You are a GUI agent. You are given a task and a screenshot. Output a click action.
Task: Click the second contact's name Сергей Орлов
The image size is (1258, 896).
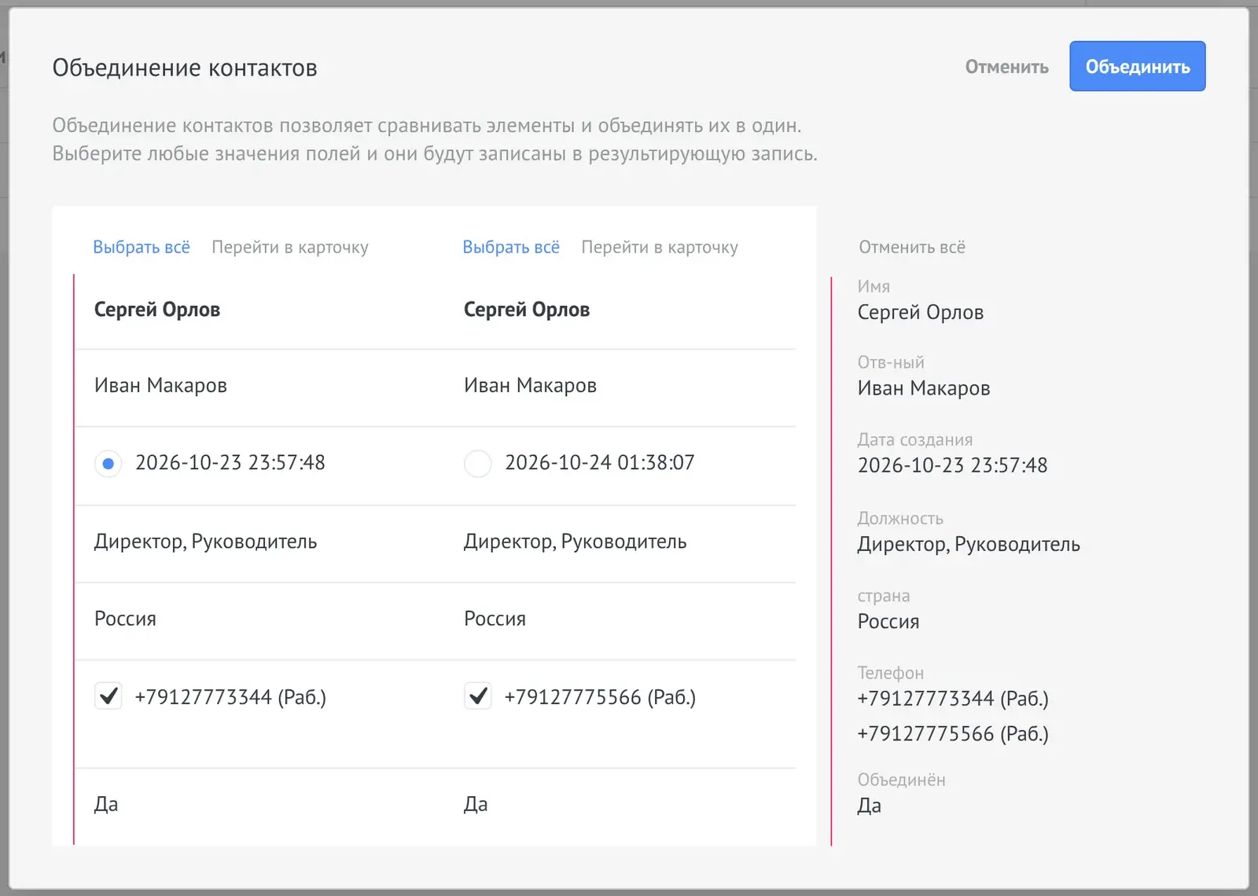pyautogui.click(x=527, y=310)
